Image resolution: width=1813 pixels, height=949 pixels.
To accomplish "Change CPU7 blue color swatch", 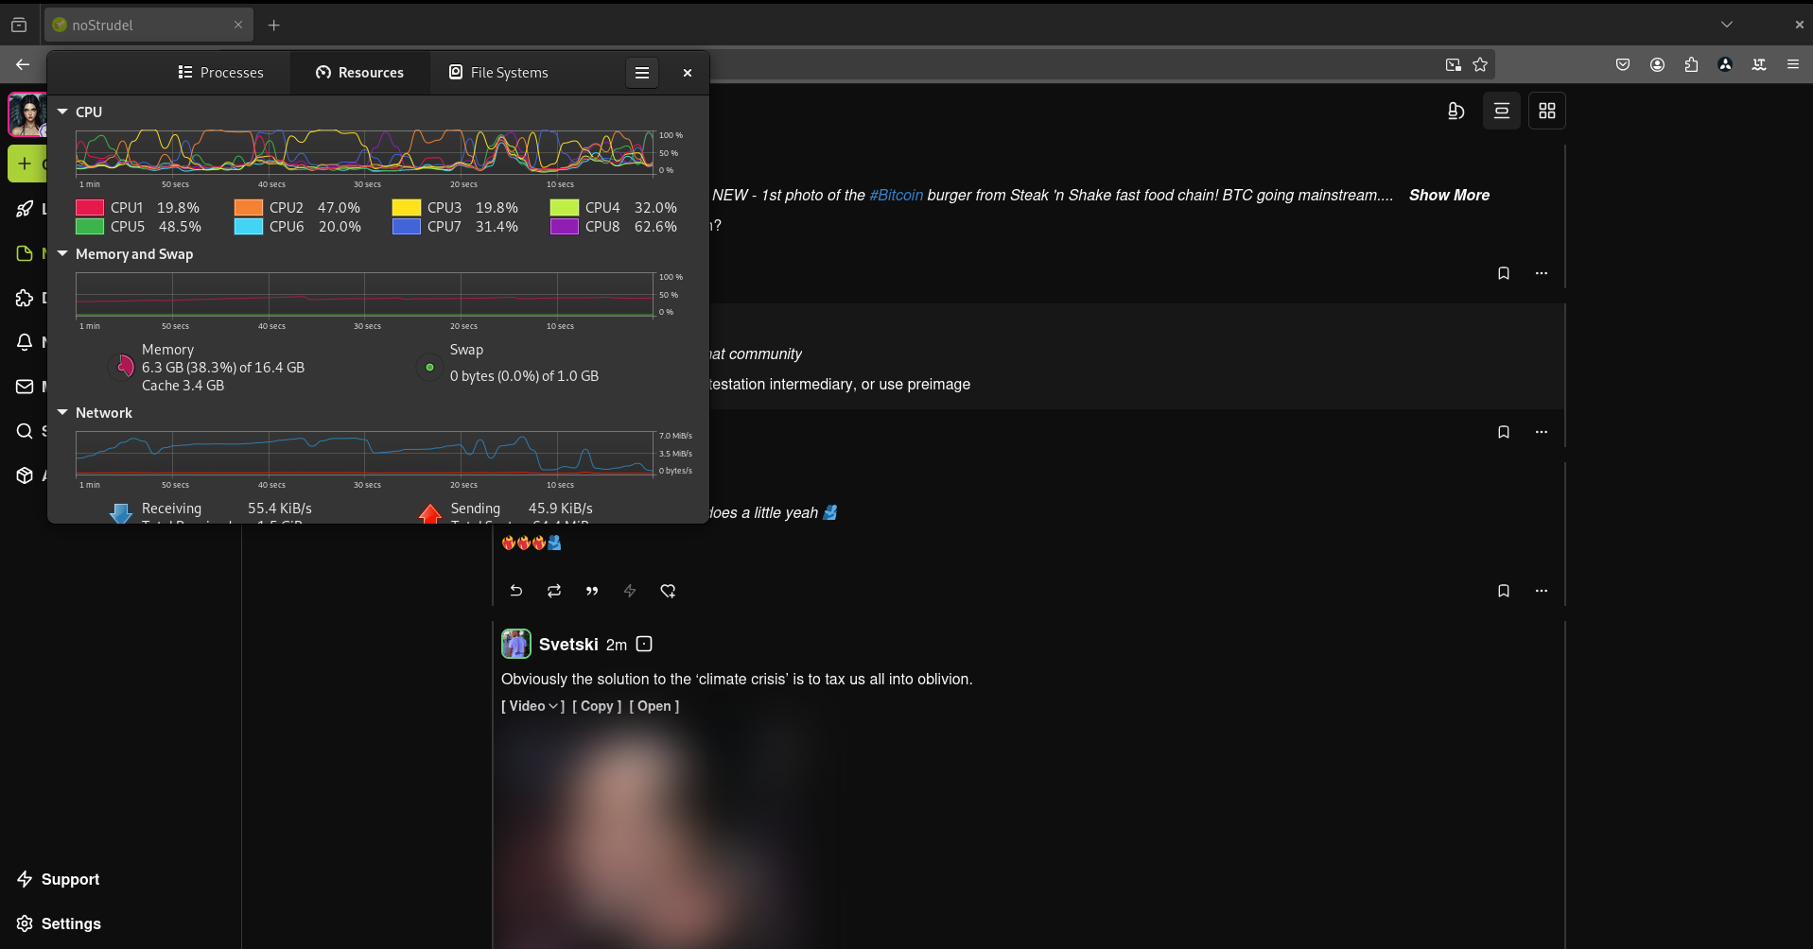I will click(x=407, y=227).
